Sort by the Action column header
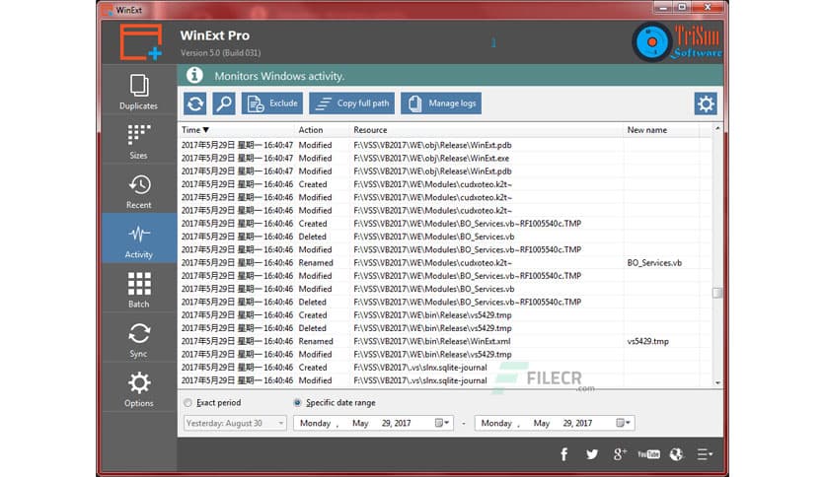 (323, 130)
